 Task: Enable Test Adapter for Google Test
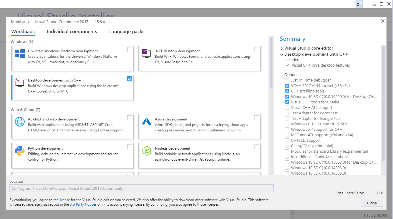[287, 119]
